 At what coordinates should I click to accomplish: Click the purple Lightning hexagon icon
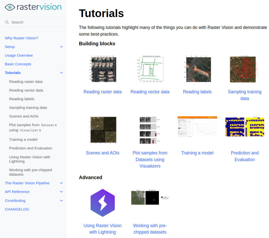point(103,203)
